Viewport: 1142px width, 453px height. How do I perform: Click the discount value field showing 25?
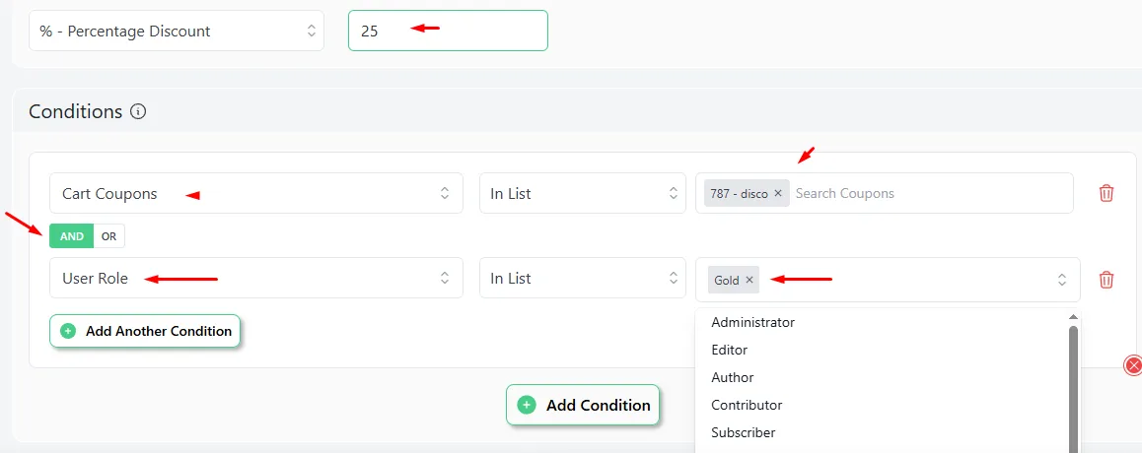tap(448, 32)
